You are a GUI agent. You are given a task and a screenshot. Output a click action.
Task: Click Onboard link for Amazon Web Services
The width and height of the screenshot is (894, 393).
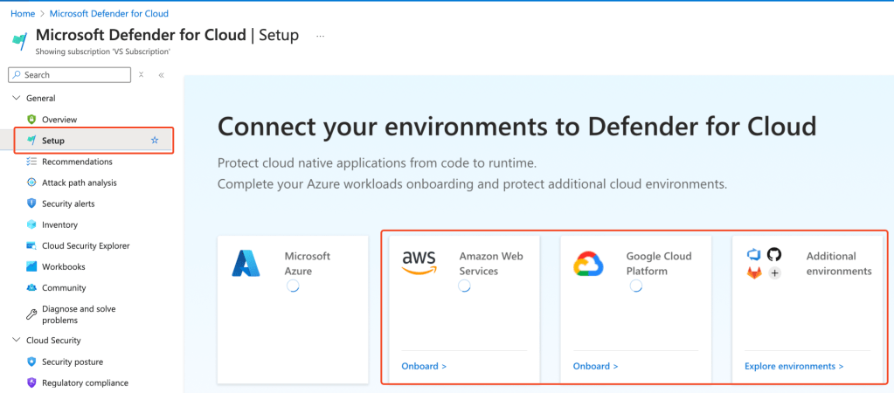click(x=424, y=366)
